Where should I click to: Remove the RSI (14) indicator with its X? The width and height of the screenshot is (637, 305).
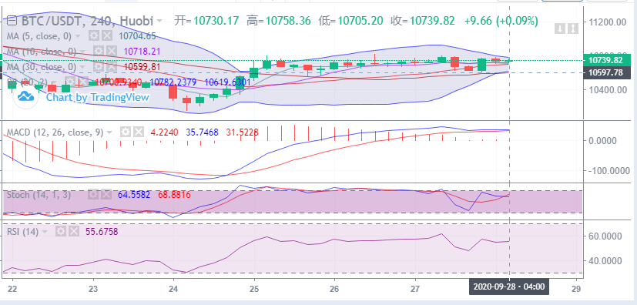click(73, 232)
